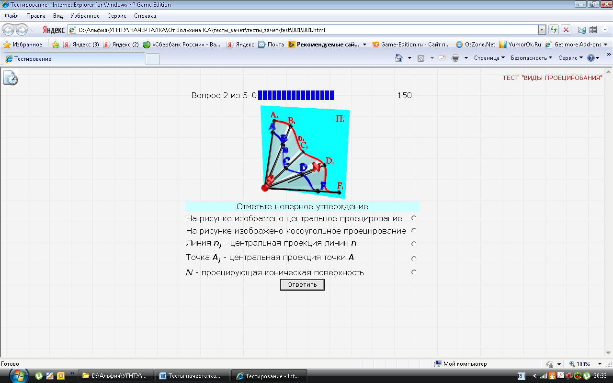This screenshot has width=613, height=383.
Task: Open the Безопасность command bar menu
Action: coord(532,58)
